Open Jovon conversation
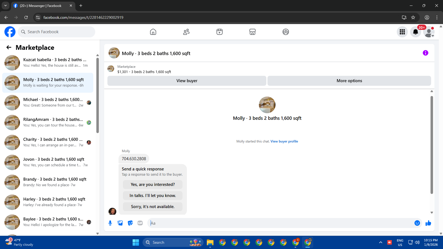 click(x=48, y=162)
